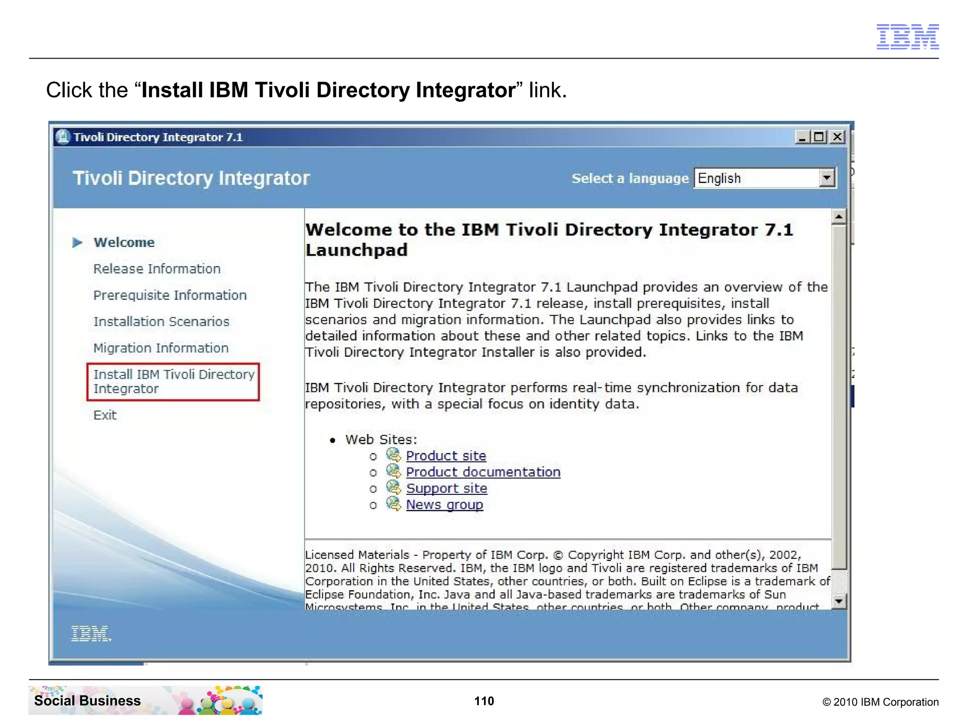Click the globe icon beside Product site

coord(393,455)
